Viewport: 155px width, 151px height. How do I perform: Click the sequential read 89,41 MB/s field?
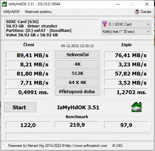28,55
